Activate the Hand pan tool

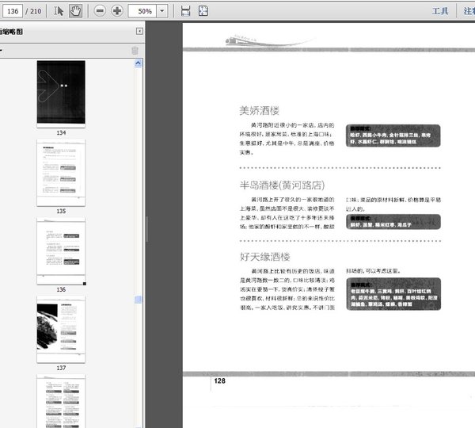(x=76, y=11)
